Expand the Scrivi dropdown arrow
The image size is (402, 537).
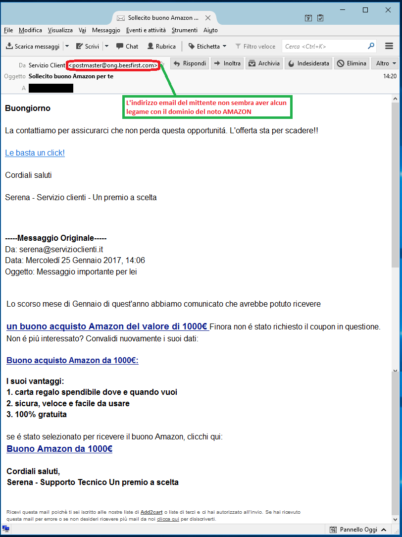107,46
